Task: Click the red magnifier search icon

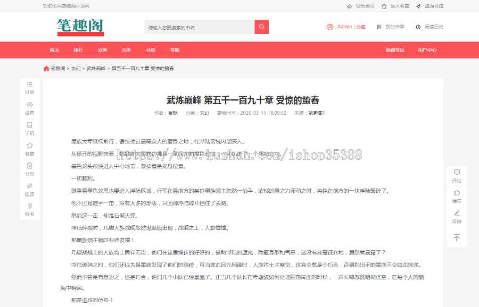Action: point(261,27)
